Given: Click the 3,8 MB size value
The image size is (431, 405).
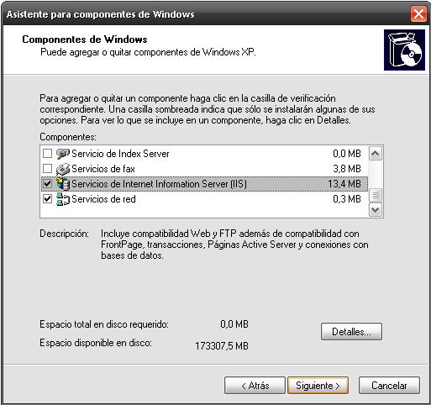Looking at the screenshot, I should click(x=347, y=169).
